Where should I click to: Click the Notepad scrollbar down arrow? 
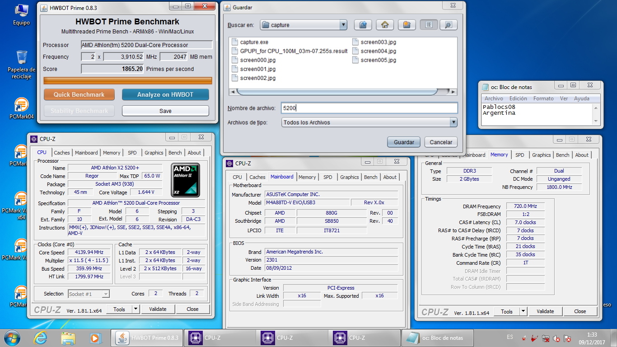[x=596, y=121]
